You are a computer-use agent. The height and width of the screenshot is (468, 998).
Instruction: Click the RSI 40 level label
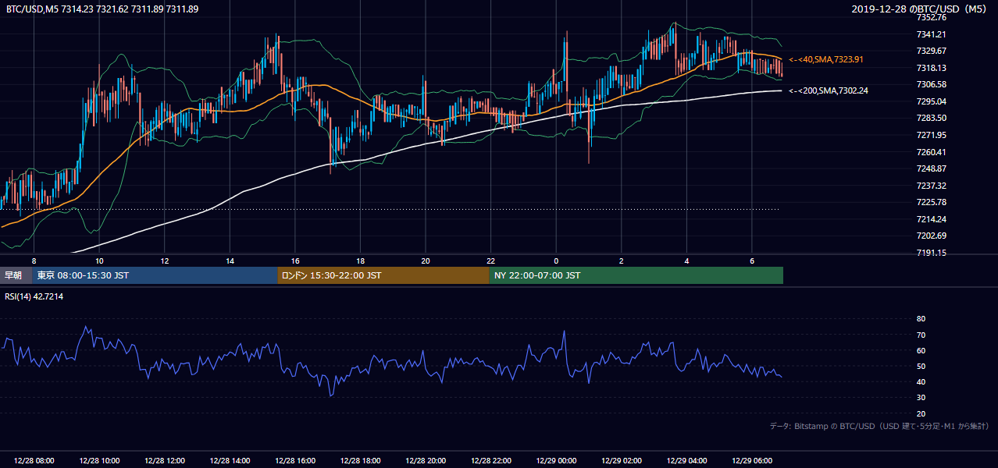tap(921, 381)
